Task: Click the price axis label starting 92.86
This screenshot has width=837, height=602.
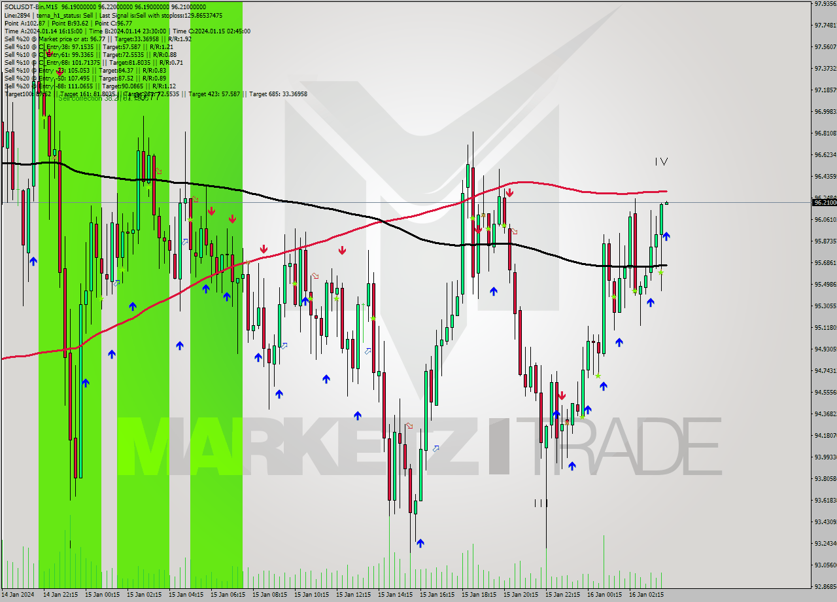Action: [825, 586]
